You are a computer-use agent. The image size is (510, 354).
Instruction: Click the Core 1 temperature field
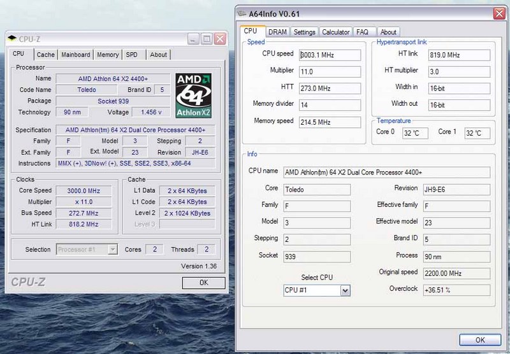tap(477, 133)
